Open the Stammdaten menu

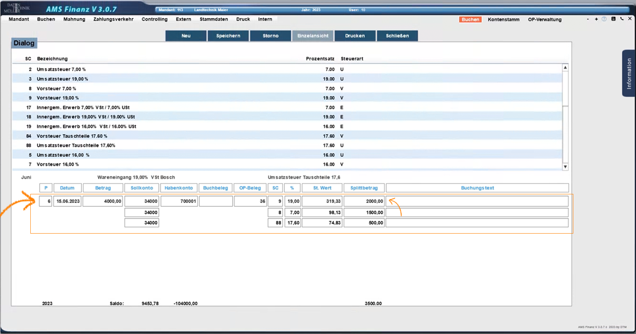click(214, 19)
